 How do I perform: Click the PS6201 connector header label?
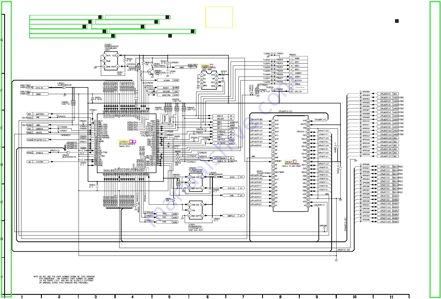[293, 55]
